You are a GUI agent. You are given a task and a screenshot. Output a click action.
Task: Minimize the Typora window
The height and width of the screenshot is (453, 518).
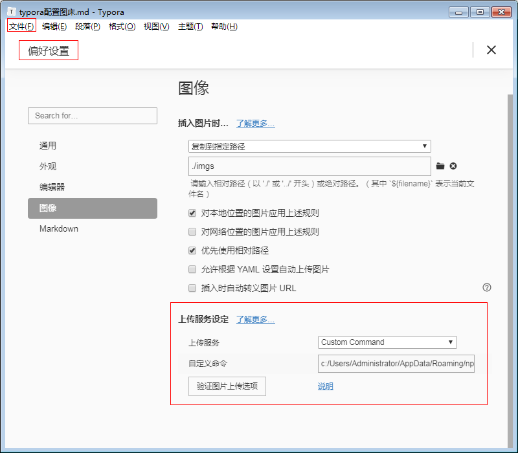pos(458,12)
